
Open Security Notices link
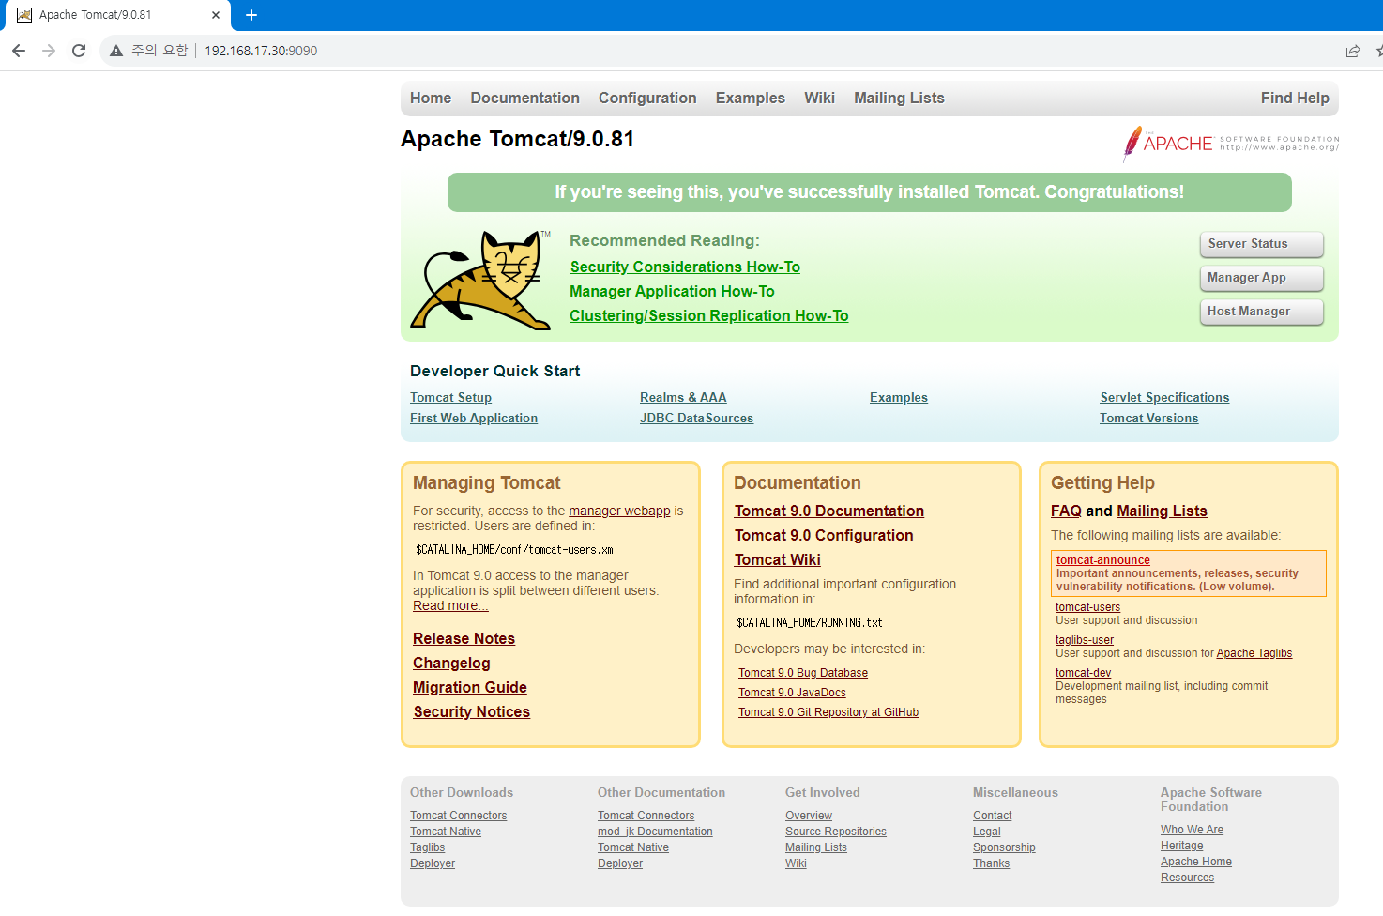(472, 711)
